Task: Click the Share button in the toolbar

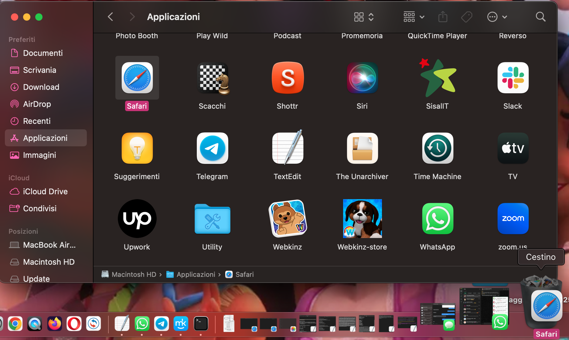Action: pyautogui.click(x=443, y=17)
